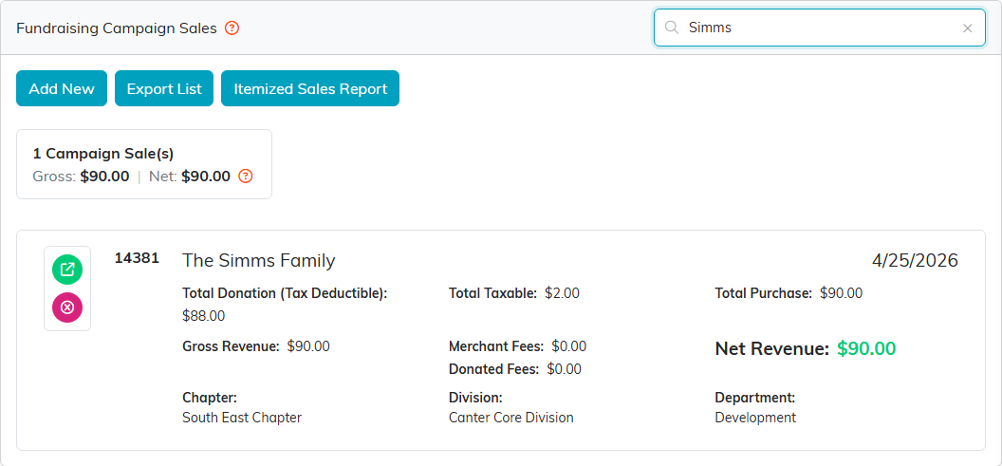1002x466 pixels.
Task: Click the Total Purchase $90.00 value
Action: pos(841,293)
